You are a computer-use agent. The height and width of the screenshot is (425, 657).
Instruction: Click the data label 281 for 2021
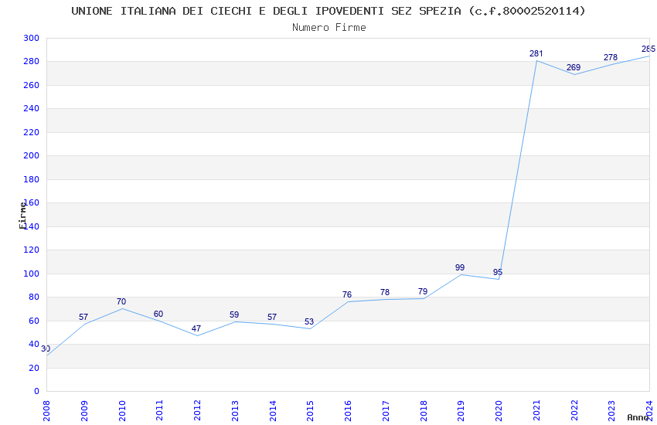click(536, 53)
